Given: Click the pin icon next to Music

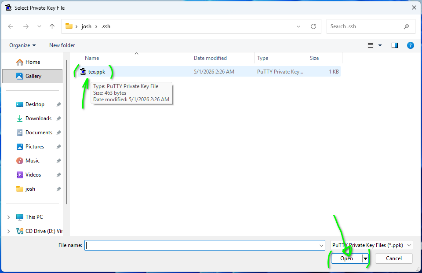Looking at the screenshot, I should [58, 161].
